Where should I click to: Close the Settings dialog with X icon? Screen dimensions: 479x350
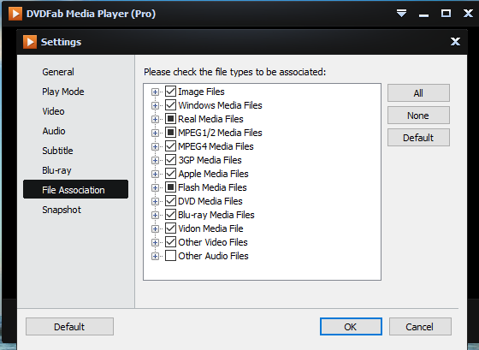[x=455, y=42]
